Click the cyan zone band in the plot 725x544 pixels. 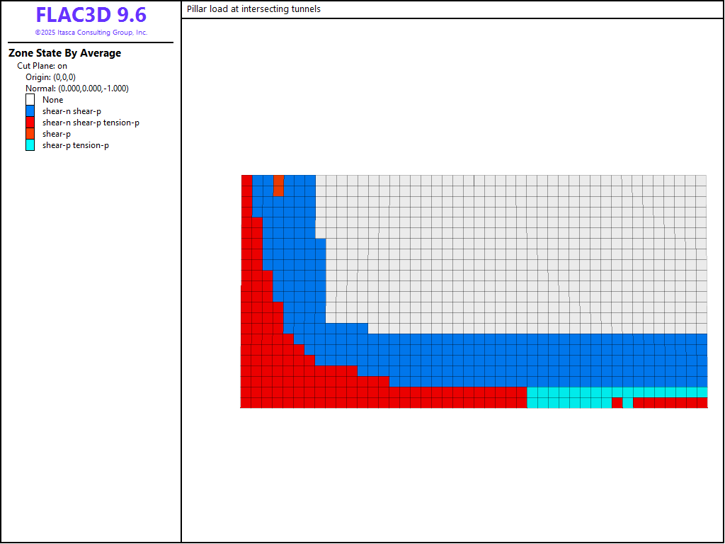click(x=566, y=397)
